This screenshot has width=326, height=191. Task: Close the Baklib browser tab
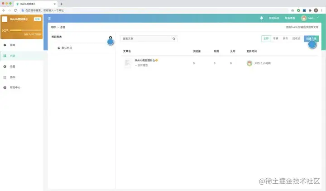point(55,4)
